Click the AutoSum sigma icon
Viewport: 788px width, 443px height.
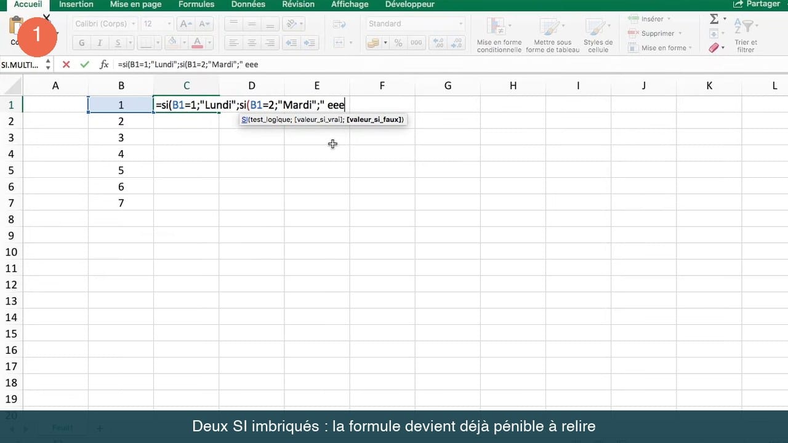(x=714, y=20)
